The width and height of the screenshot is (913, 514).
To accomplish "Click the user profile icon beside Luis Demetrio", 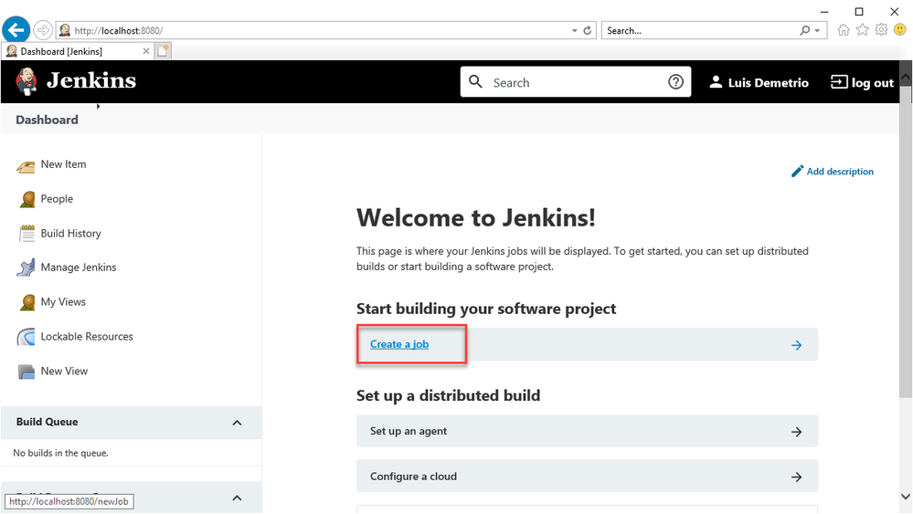I will click(716, 82).
